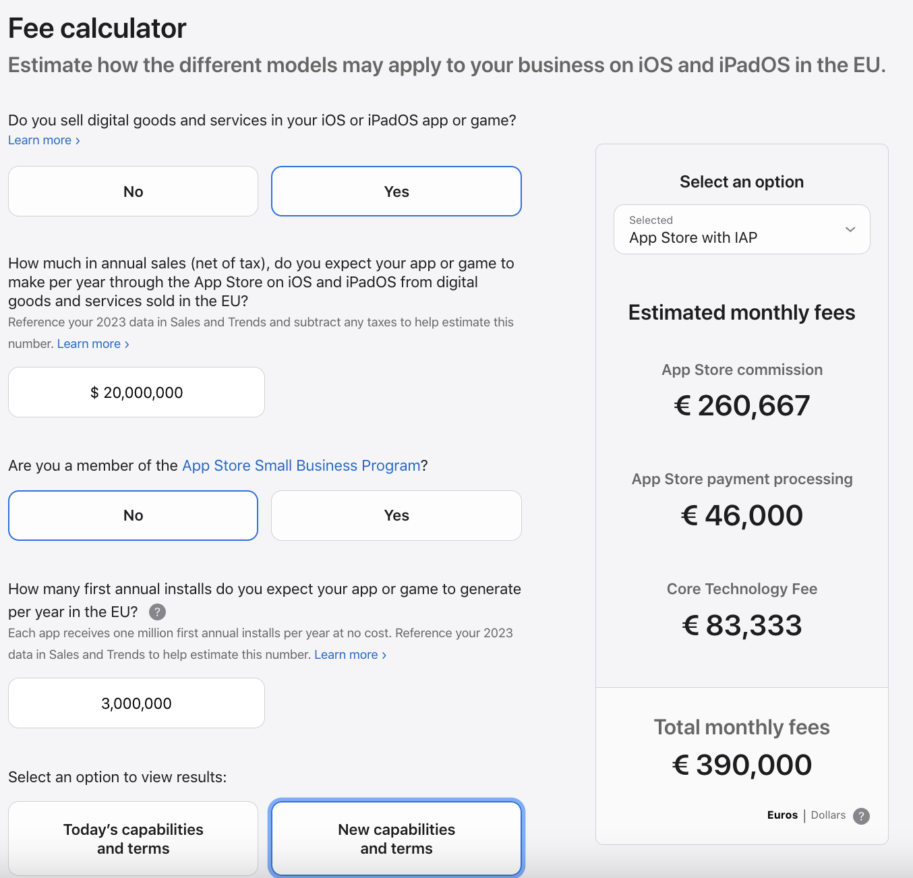Click the chevron in App Store with IAP selector
This screenshot has width=913, height=878.
click(850, 229)
